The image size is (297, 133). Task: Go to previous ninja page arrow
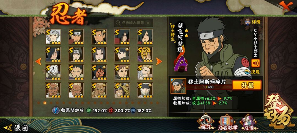tap(38, 61)
